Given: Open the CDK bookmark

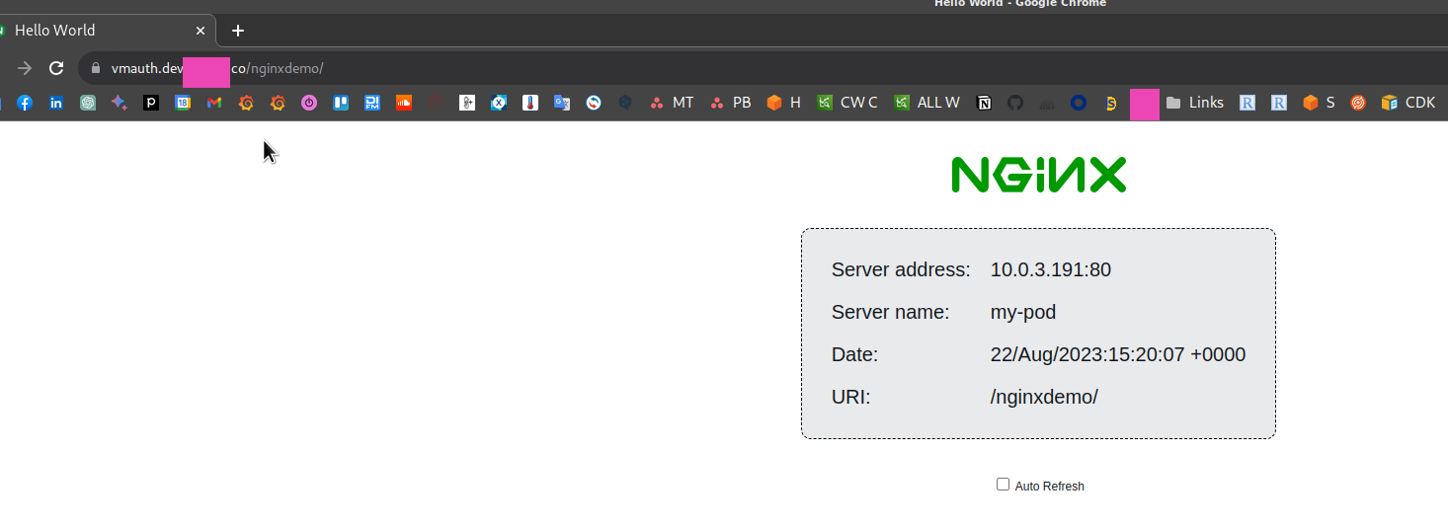Looking at the screenshot, I should pos(1409,103).
